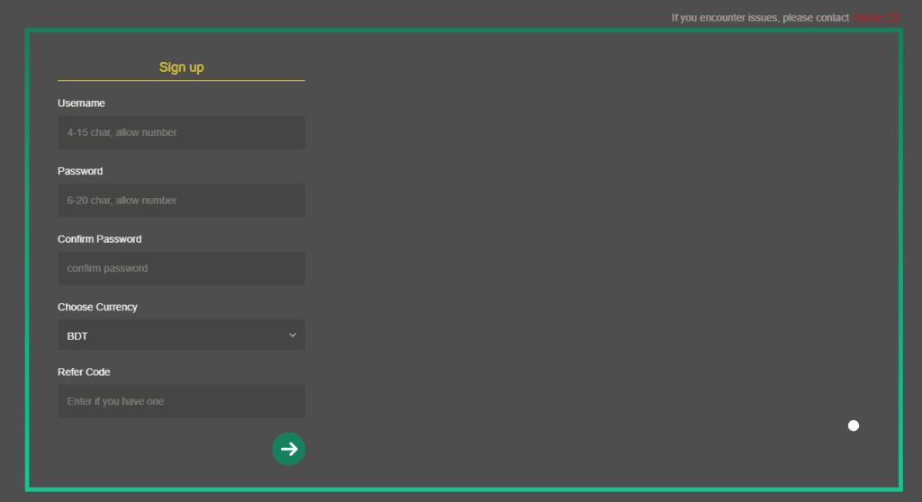
Task: Click into the confirm password field
Action: 181,268
